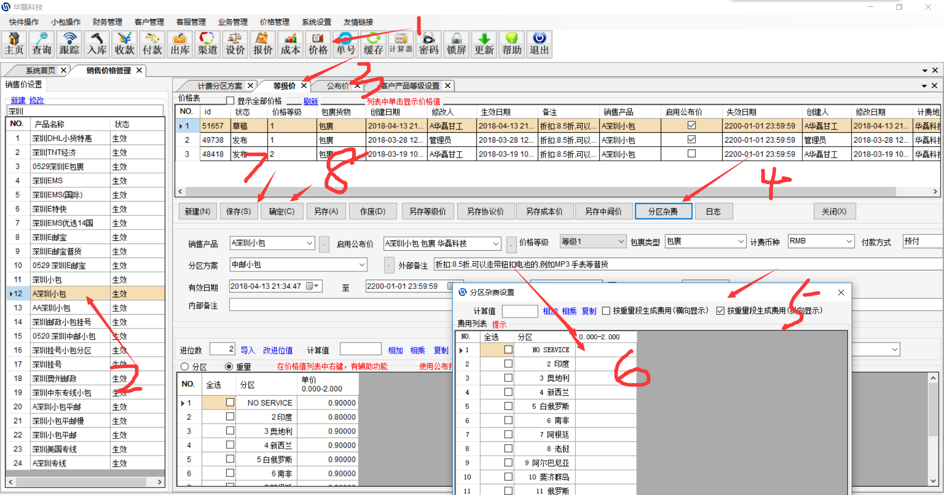Select the 分区 radio button
The width and height of the screenshot is (944, 495).
(185, 367)
